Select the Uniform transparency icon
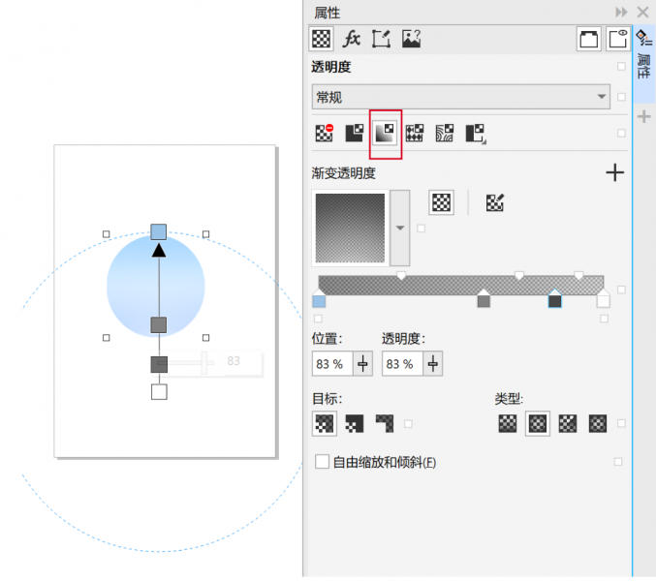 click(354, 133)
